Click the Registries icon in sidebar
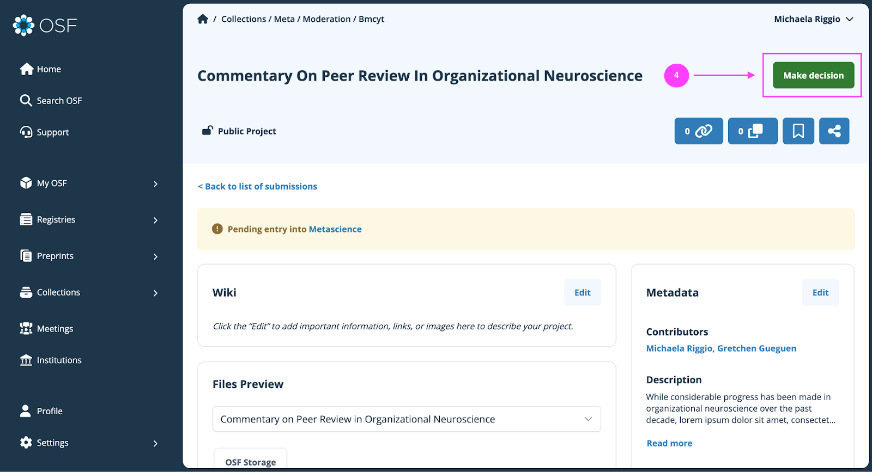 click(x=26, y=219)
